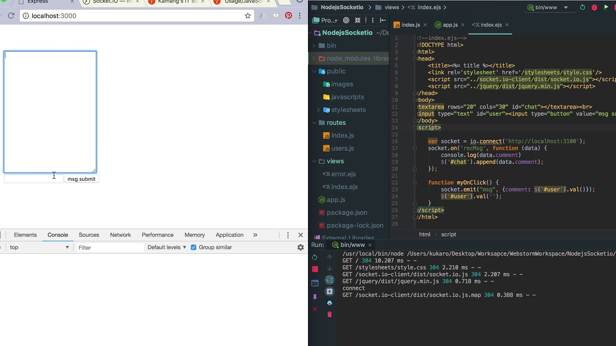Reload the localhost page in Chrome

[x=11, y=16]
